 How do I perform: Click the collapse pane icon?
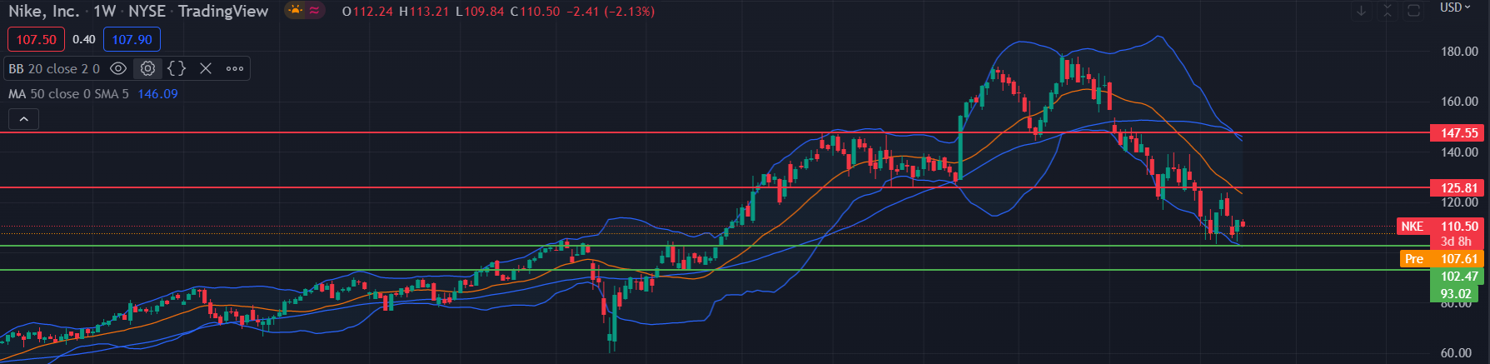(1388, 11)
